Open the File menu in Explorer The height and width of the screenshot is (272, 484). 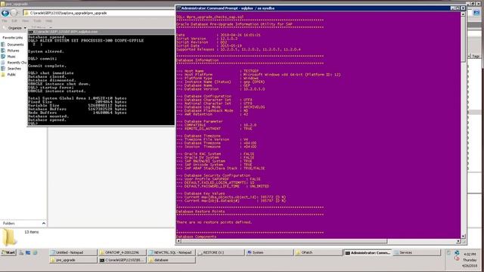pyautogui.click(x=5, y=21)
